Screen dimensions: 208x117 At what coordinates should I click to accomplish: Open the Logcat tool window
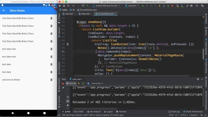(x=108, y=112)
